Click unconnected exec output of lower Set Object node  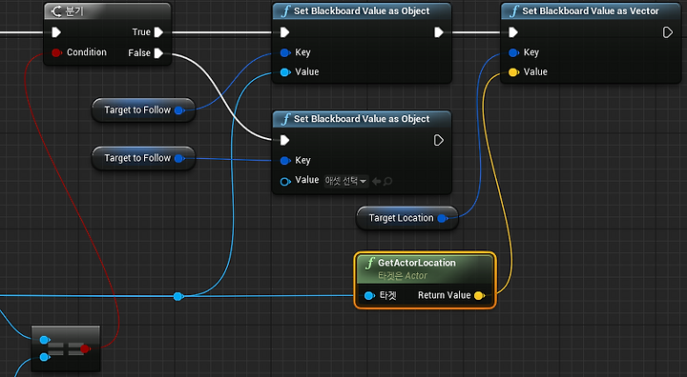click(x=439, y=140)
